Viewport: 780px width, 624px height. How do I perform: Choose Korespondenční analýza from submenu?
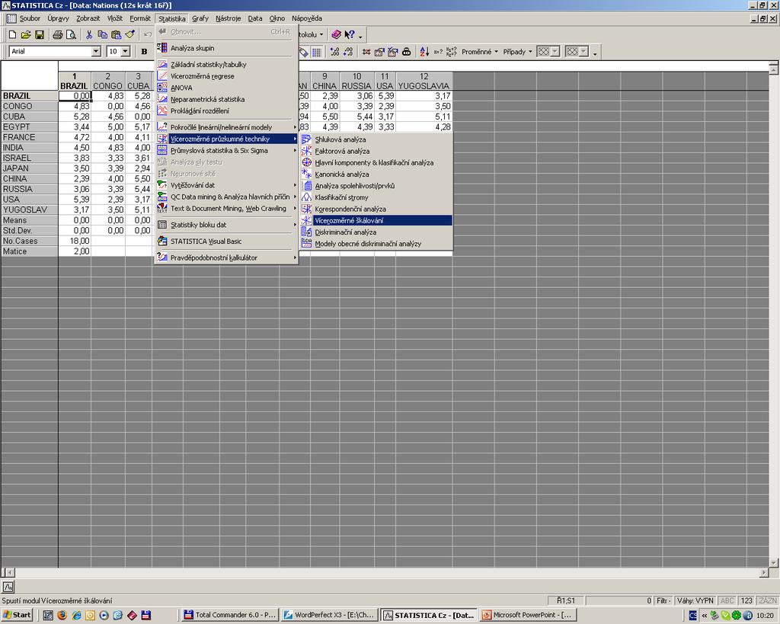(376, 209)
